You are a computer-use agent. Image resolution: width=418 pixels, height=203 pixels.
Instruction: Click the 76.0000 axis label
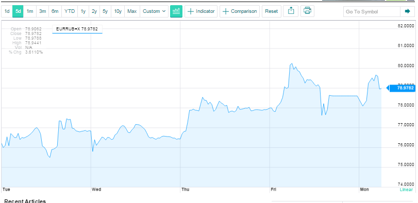tap(406, 145)
